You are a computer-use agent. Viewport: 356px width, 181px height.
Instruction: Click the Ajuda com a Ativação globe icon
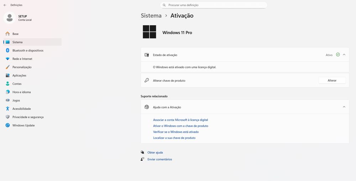tap(147, 107)
